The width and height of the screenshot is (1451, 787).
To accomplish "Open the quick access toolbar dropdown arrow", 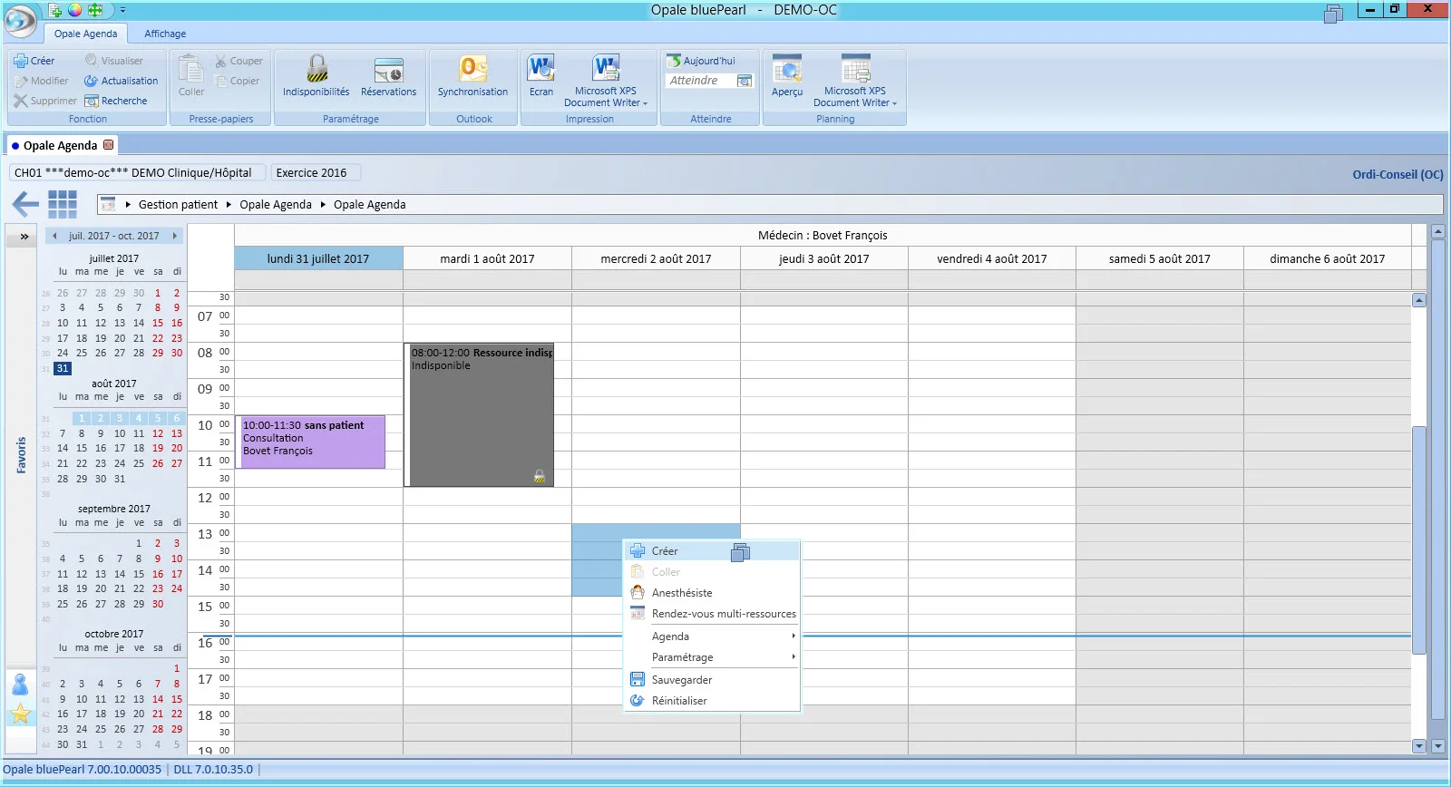I will tap(122, 10).
